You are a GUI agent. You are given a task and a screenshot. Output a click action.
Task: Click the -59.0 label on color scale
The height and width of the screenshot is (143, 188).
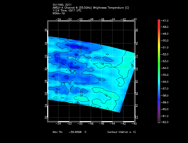(164, 102)
